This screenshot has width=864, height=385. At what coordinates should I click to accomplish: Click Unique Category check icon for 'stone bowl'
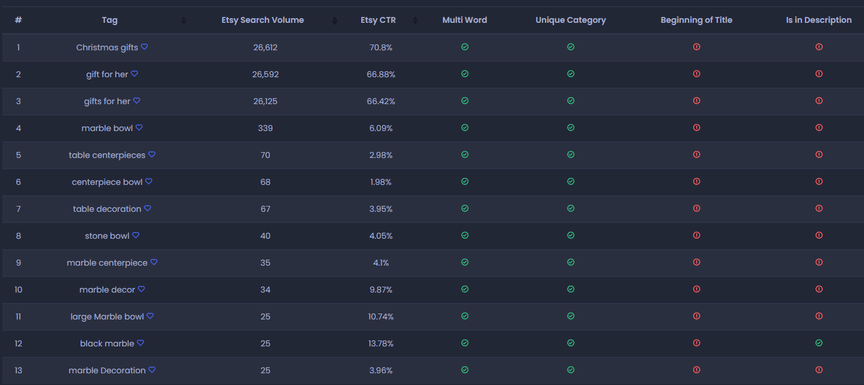pyautogui.click(x=571, y=235)
